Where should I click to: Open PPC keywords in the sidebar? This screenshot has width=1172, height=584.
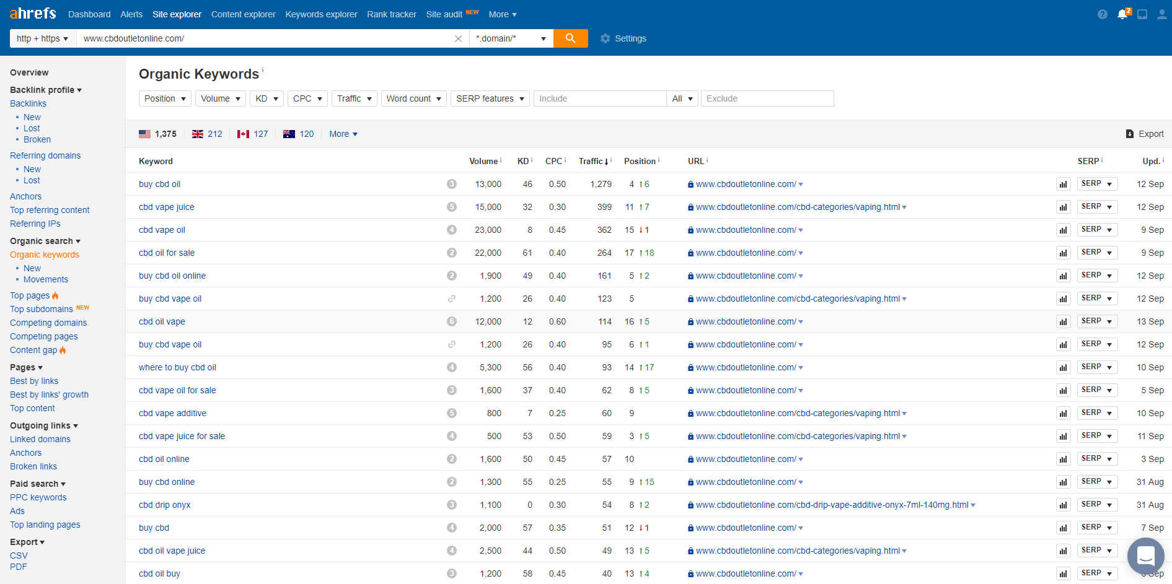38,497
